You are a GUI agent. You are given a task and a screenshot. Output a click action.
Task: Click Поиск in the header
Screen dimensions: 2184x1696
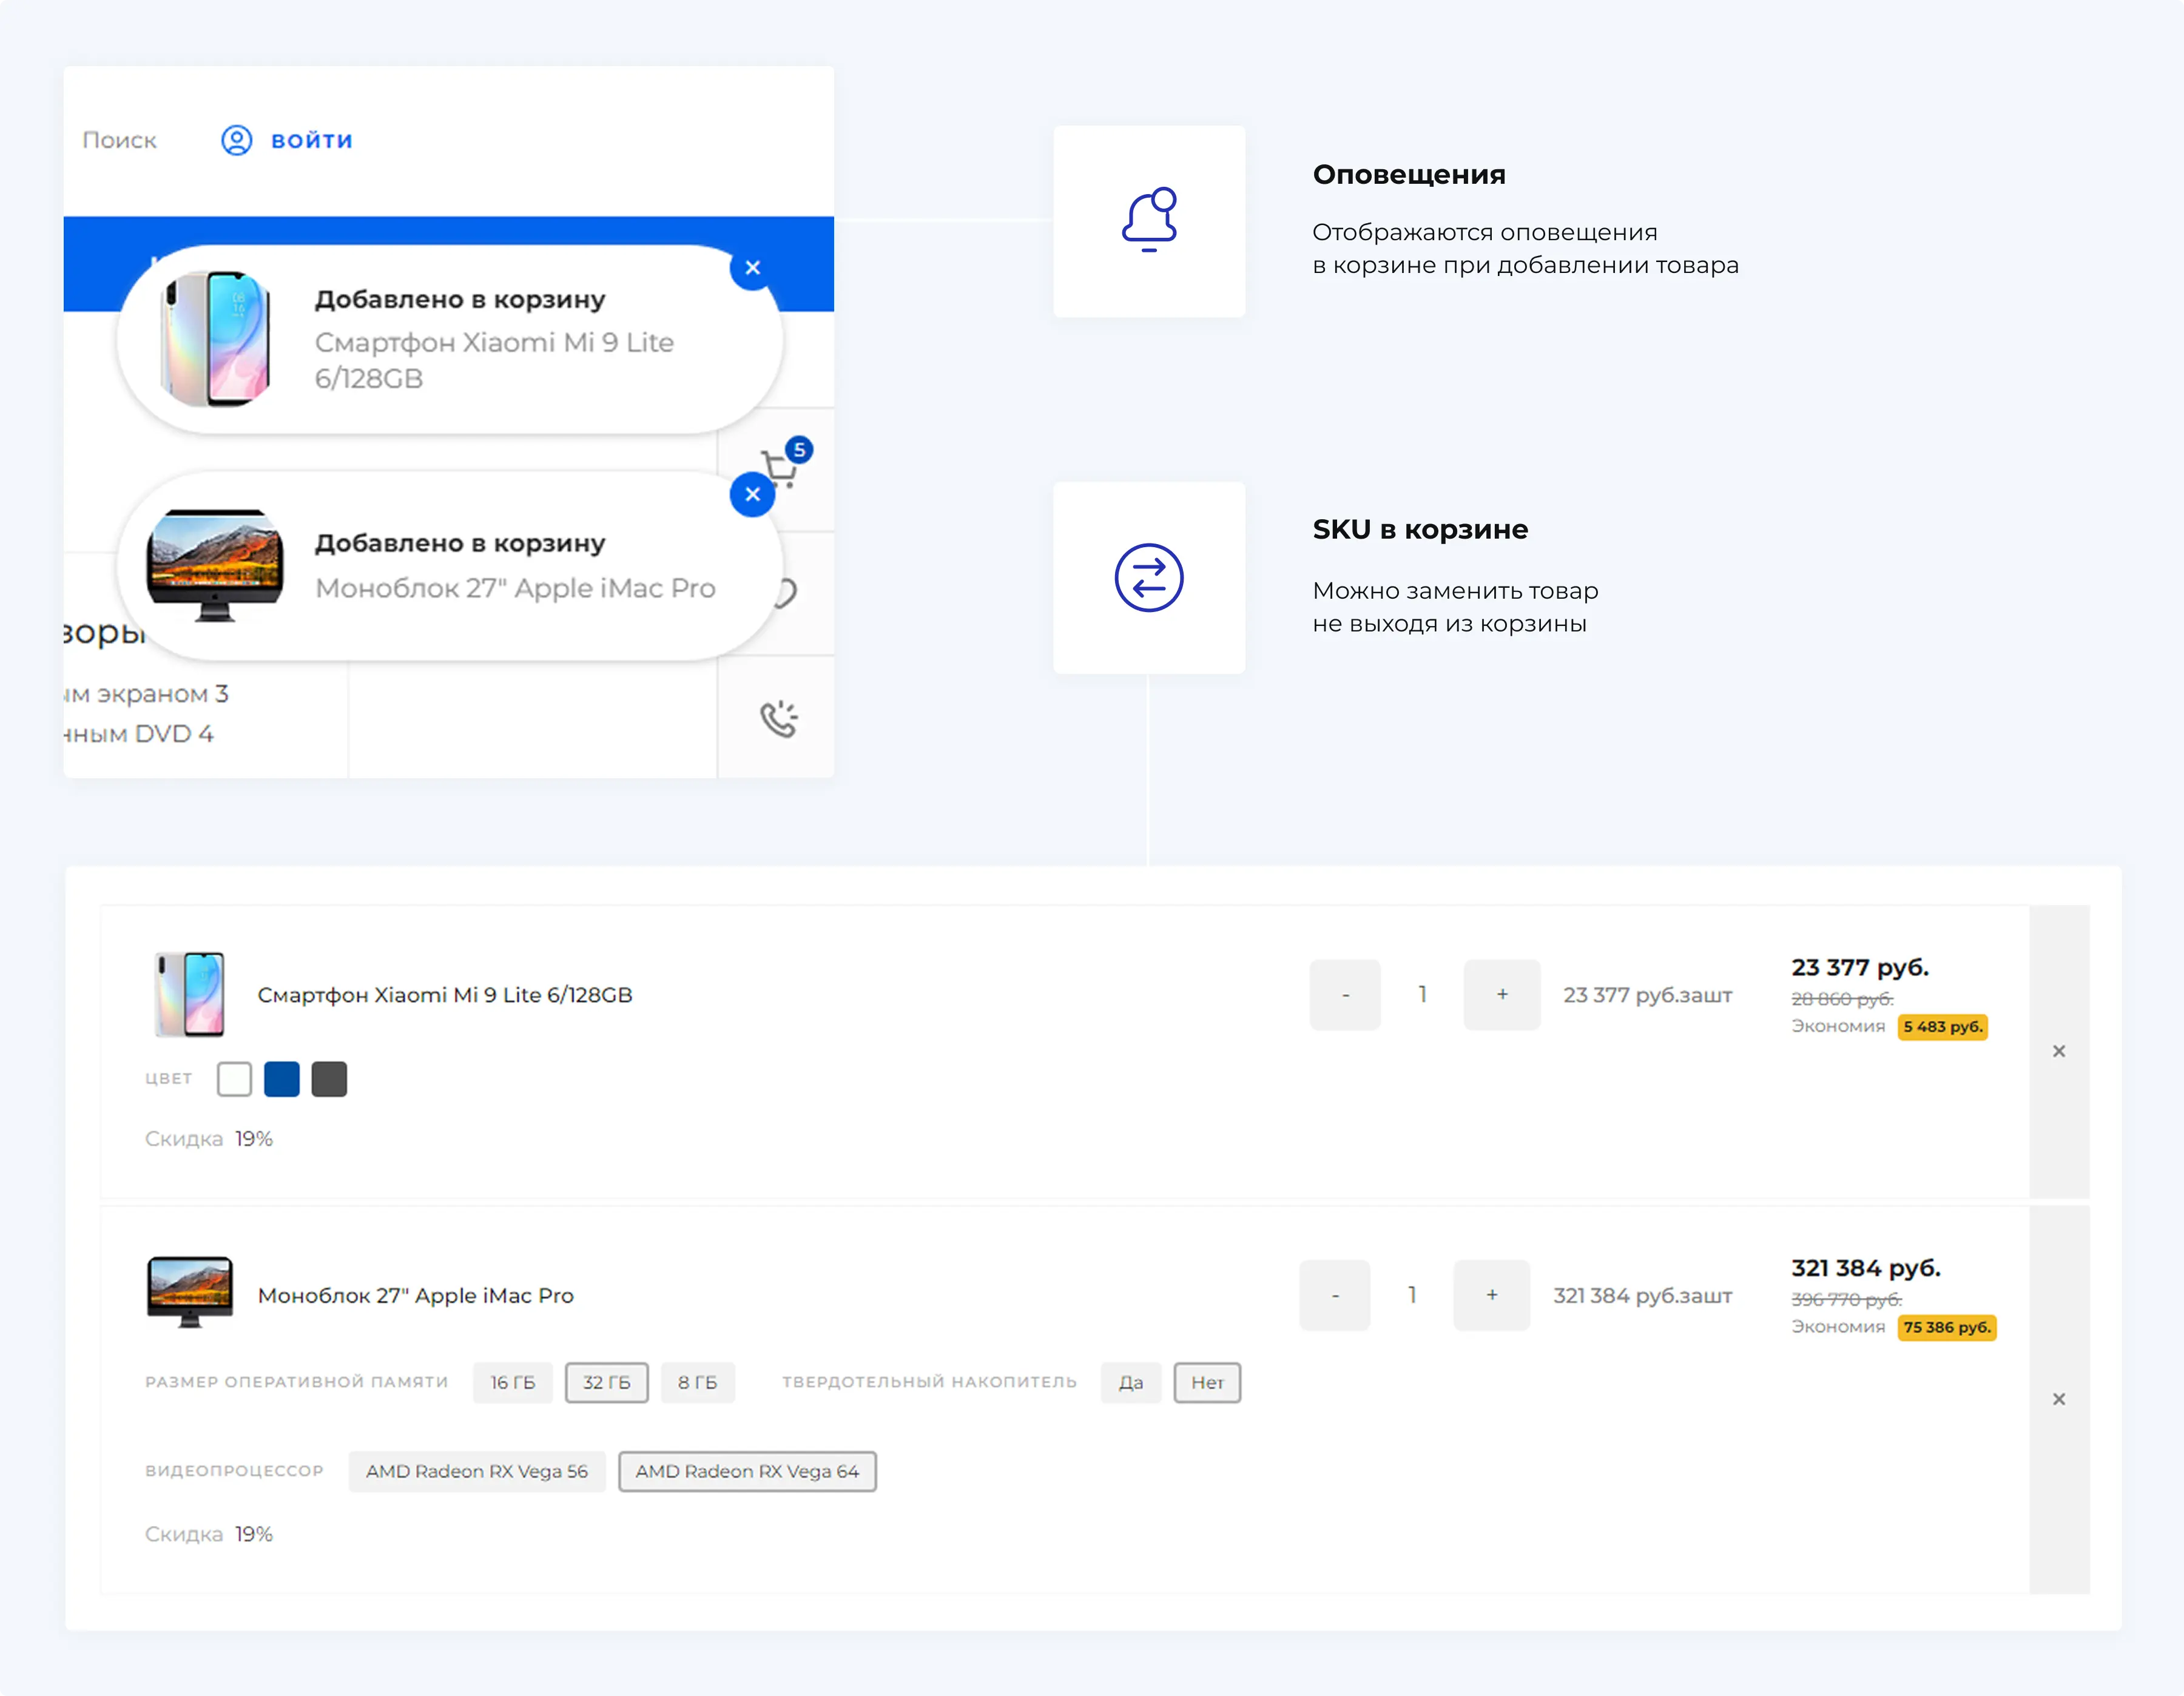pos(119,140)
